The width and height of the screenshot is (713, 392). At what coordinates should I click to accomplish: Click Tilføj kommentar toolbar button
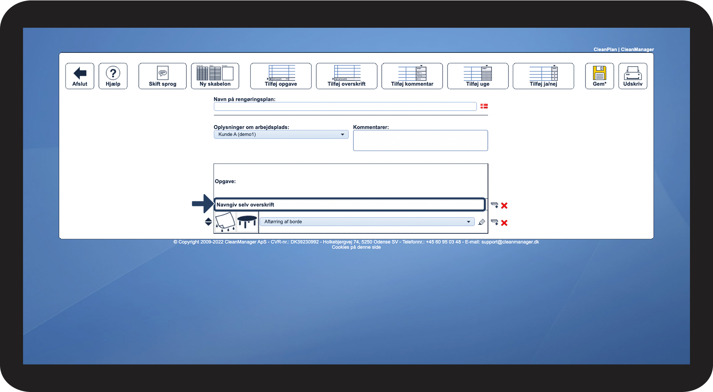412,76
